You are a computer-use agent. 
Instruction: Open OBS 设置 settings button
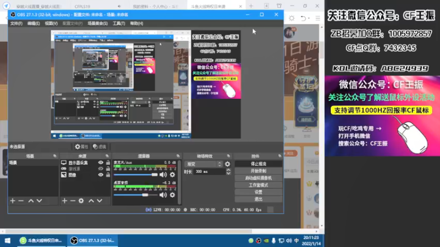tap(258, 192)
